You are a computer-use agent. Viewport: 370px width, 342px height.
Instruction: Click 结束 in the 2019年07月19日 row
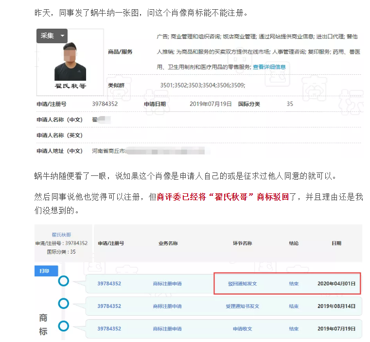294,329
